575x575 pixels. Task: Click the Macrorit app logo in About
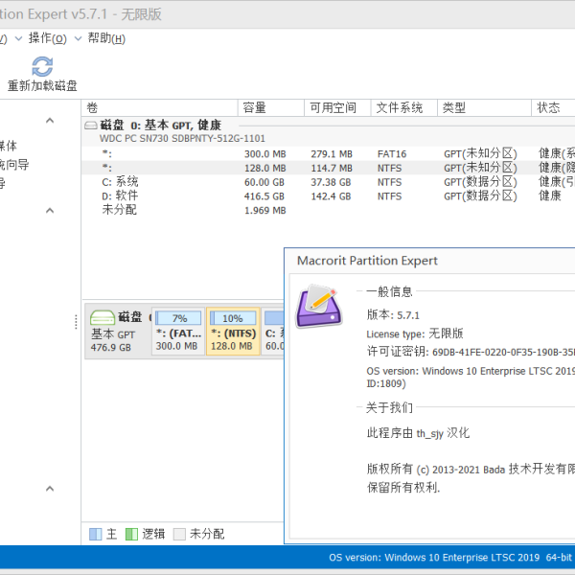coord(319,307)
